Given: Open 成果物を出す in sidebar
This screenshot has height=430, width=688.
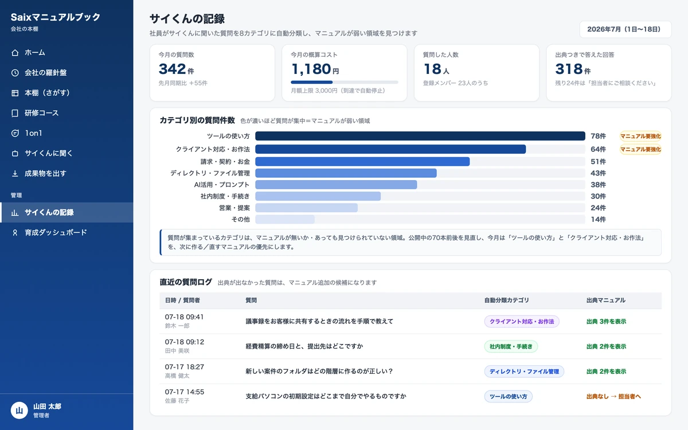Looking at the screenshot, I should [67, 174].
